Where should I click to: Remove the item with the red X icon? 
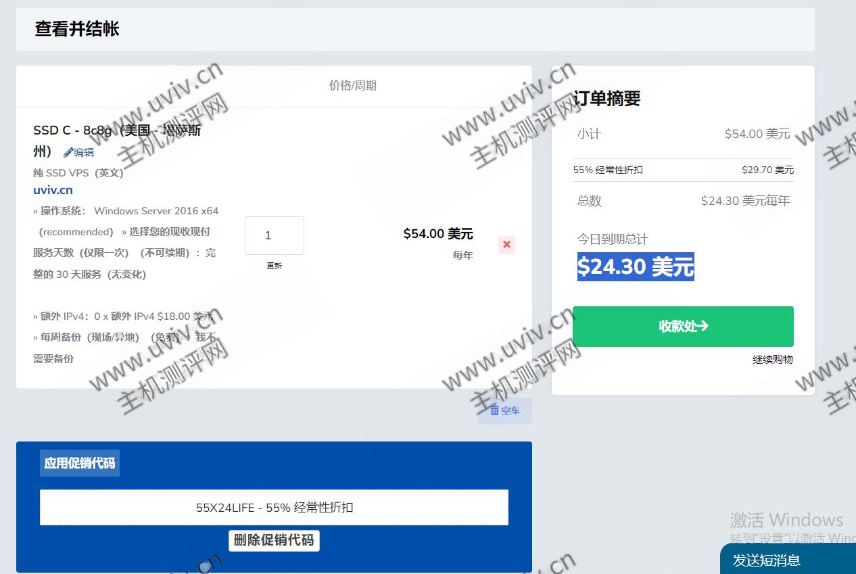(x=506, y=245)
